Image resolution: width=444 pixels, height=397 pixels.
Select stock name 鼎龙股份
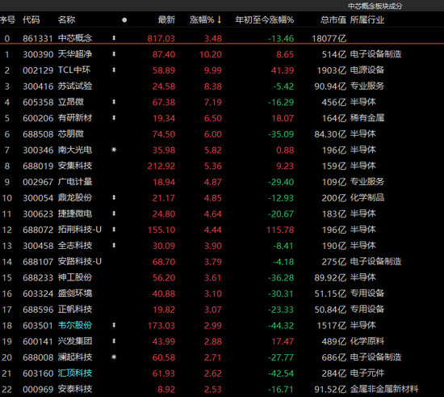[75, 197]
